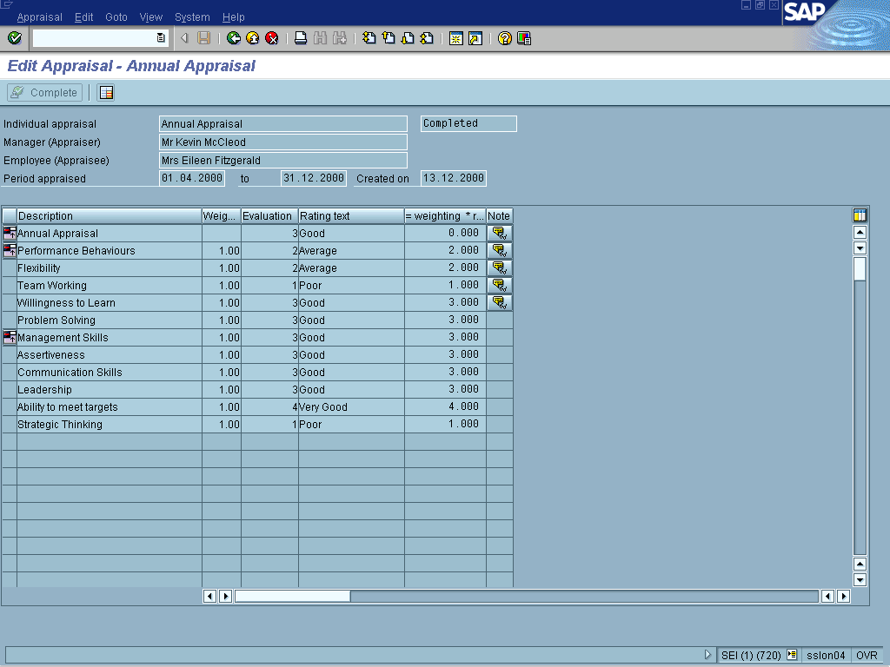Click the sslon04 server name in status bar
890x667 pixels.
click(x=826, y=655)
